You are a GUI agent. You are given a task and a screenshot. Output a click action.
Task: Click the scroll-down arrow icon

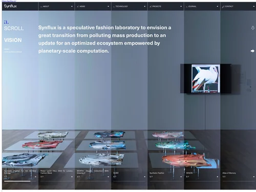[x=253, y=28]
